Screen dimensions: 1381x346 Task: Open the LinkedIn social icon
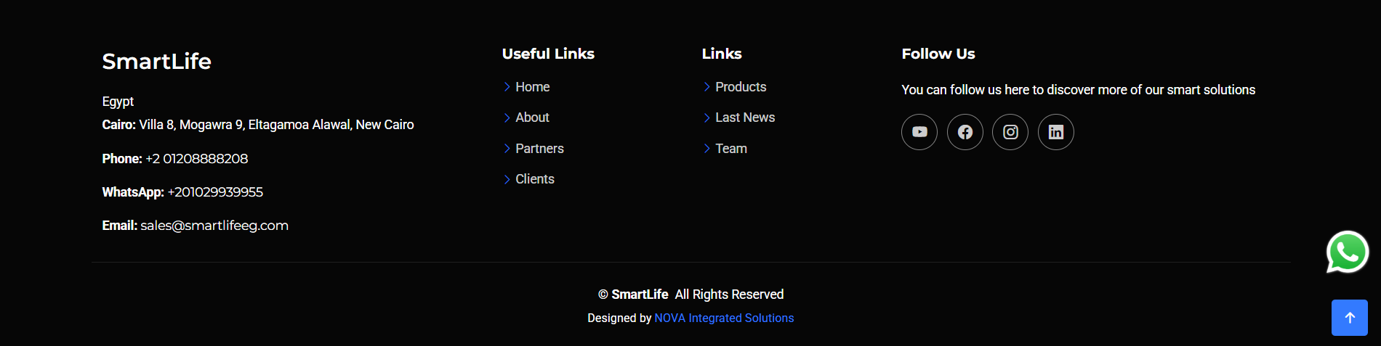tap(1056, 132)
